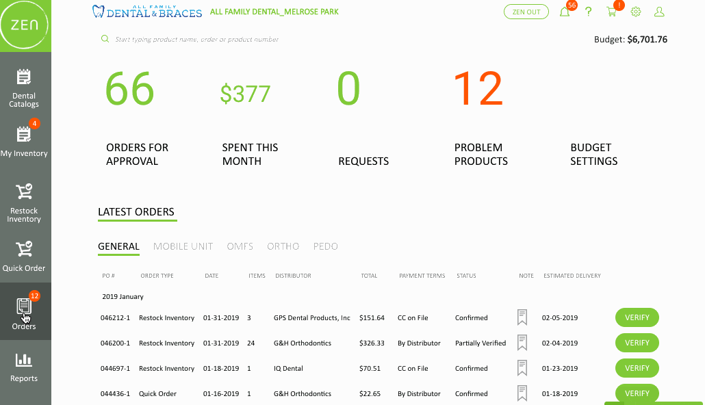Open the Reports chart icon
Screen dimensions: 705x405
[x=24, y=360]
